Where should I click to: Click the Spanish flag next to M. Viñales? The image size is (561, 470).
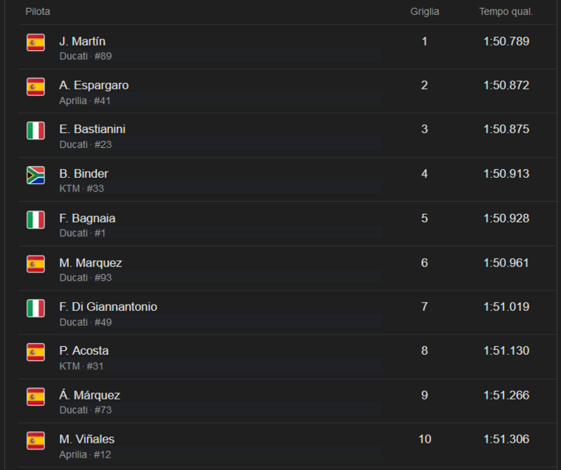(x=35, y=440)
